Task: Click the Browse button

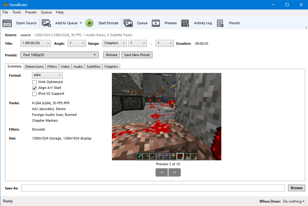Action: coord(297,188)
